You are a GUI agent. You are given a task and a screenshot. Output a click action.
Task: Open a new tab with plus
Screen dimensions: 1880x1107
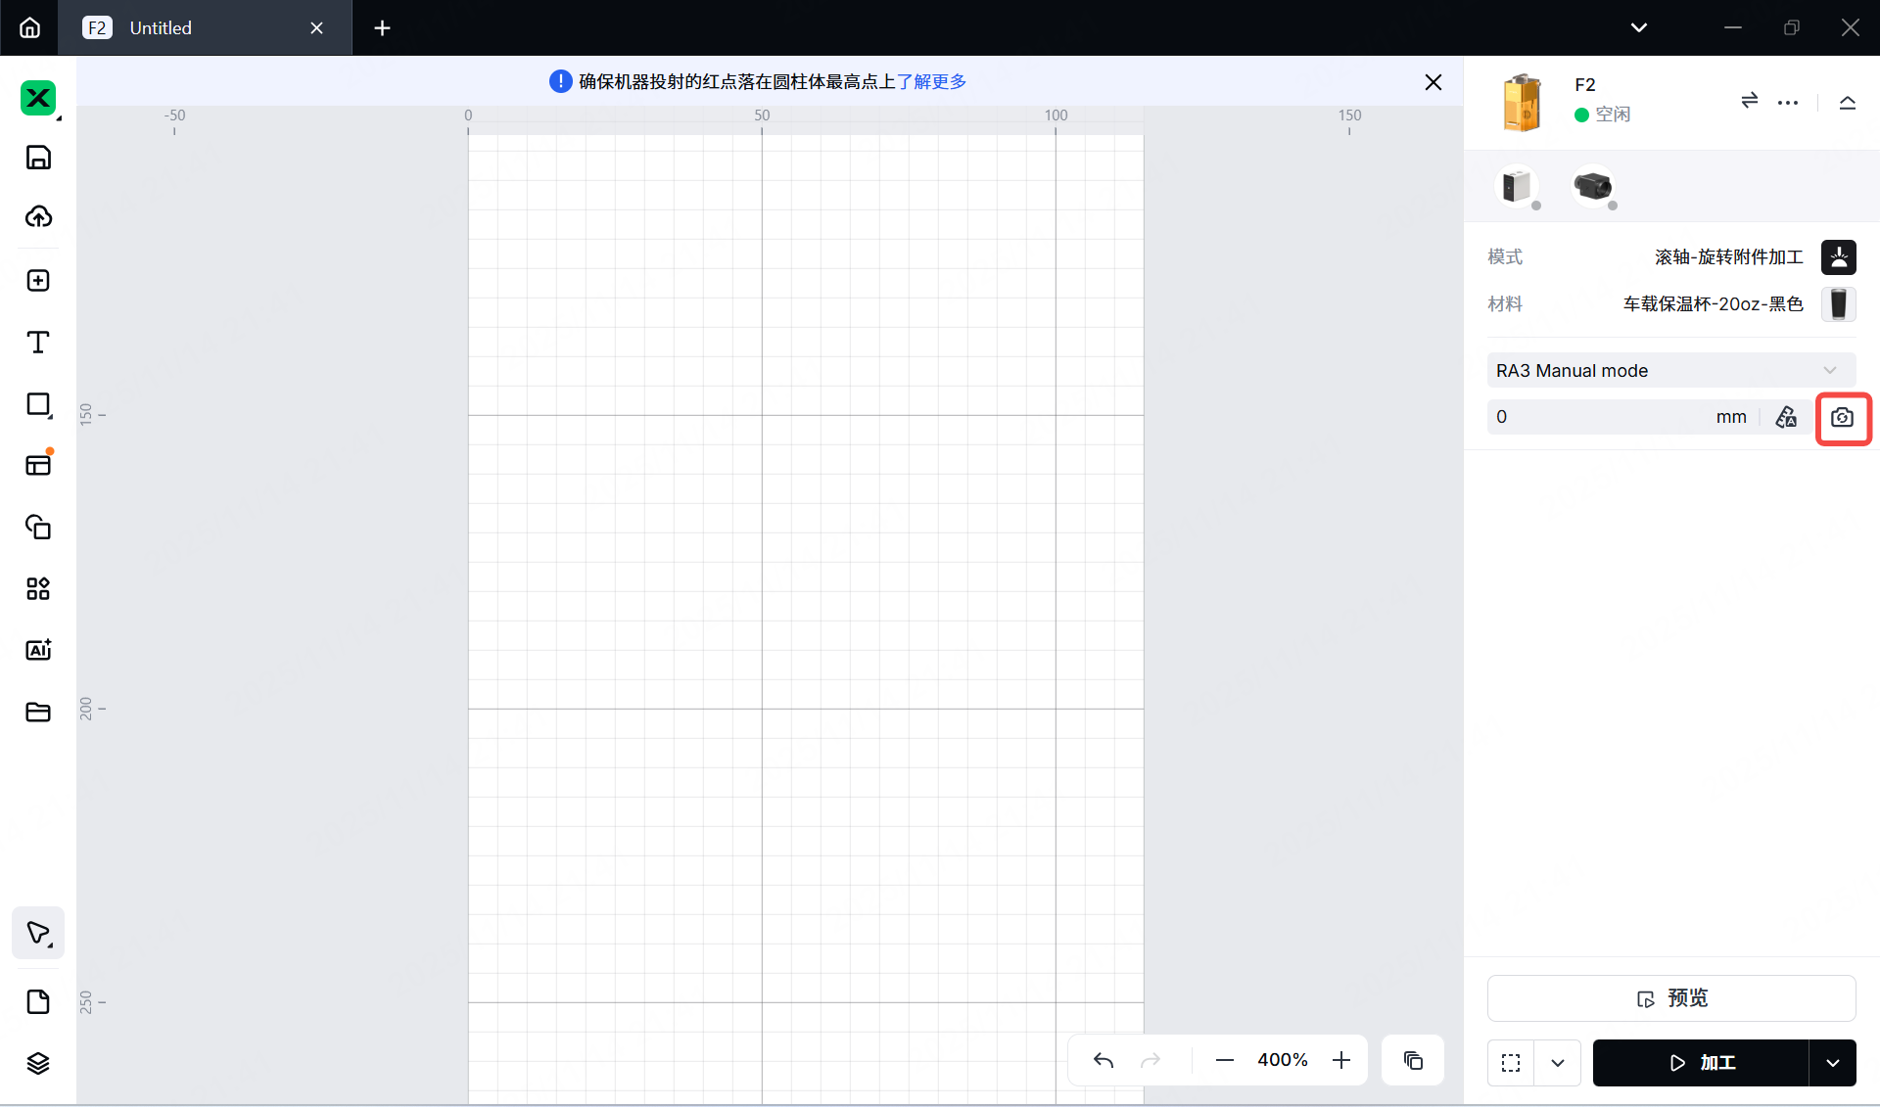(382, 27)
